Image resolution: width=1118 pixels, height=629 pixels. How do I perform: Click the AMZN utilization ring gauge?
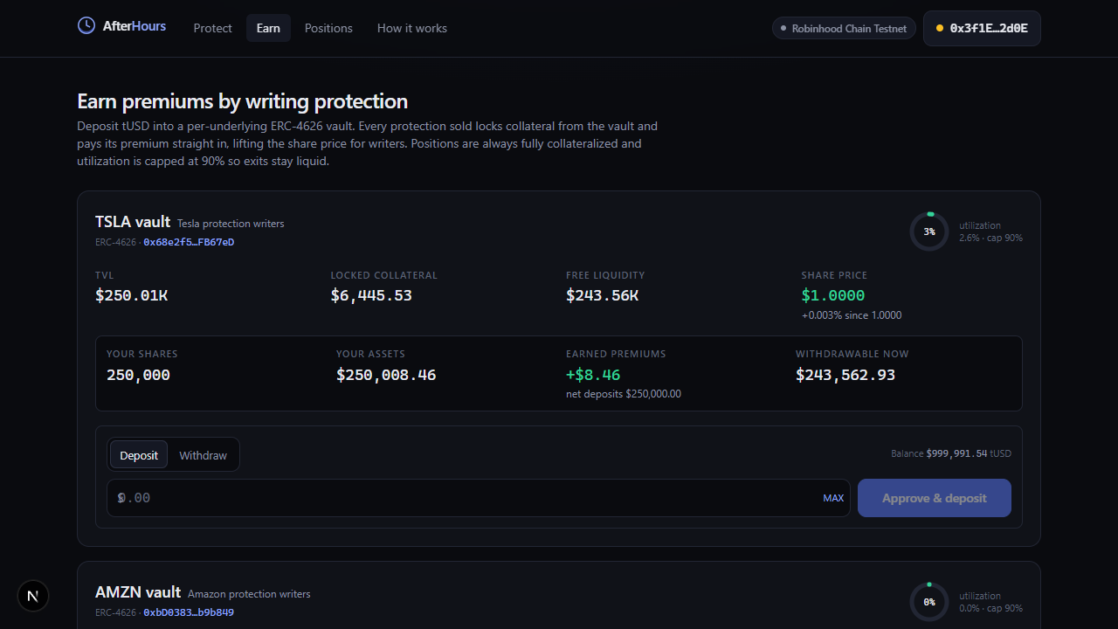click(929, 602)
